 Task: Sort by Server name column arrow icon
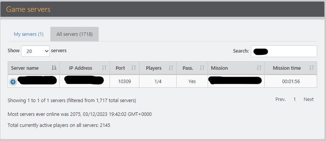[x=54, y=67]
